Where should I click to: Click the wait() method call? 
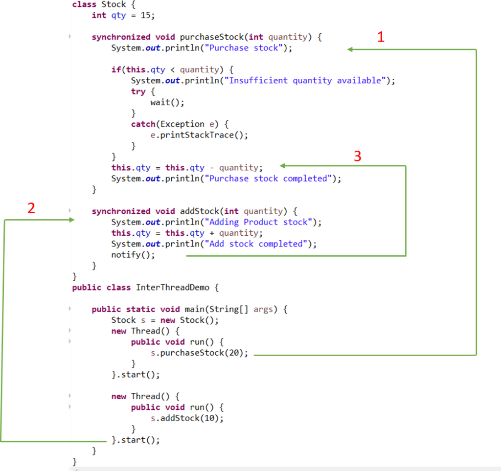166,102
